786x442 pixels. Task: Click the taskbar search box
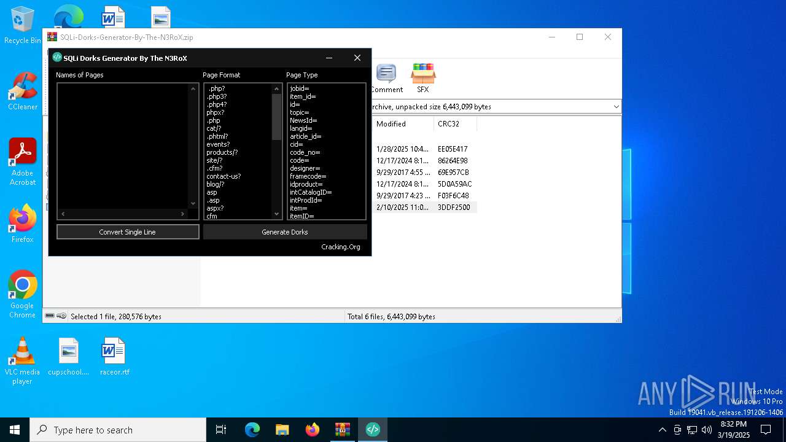(x=118, y=430)
